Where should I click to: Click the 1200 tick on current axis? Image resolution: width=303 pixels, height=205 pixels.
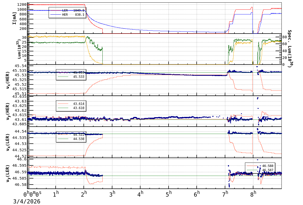[22, 5]
